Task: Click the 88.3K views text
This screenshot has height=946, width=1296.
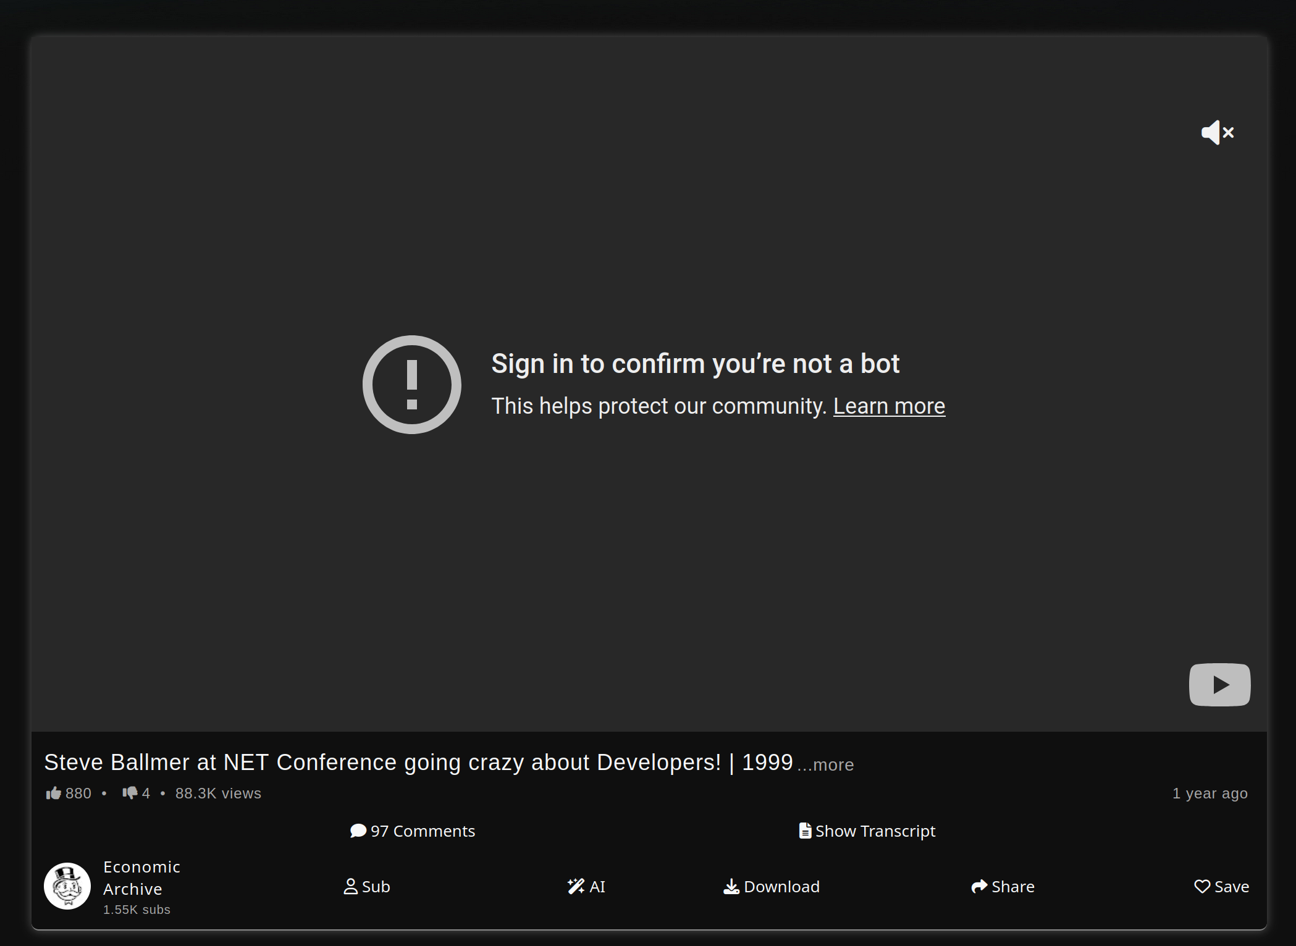Action: pyautogui.click(x=218, y=793)
